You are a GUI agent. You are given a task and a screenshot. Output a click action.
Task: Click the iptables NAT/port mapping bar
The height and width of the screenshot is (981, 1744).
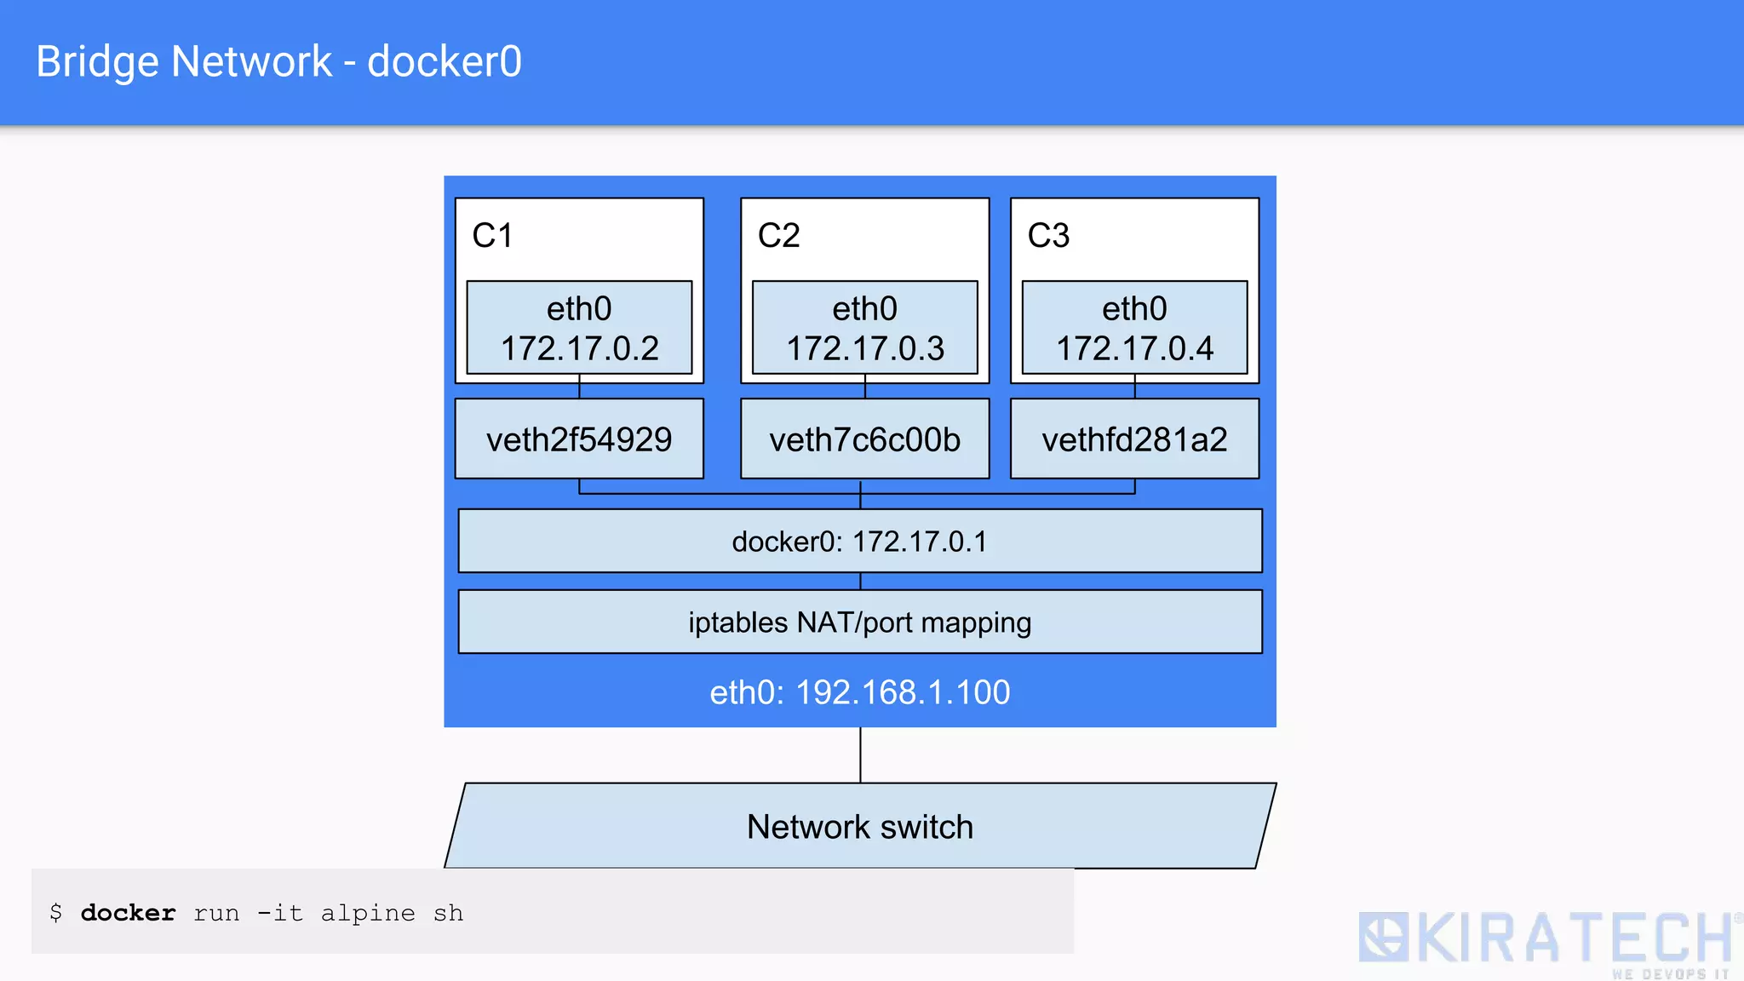[x=859, y=622]
